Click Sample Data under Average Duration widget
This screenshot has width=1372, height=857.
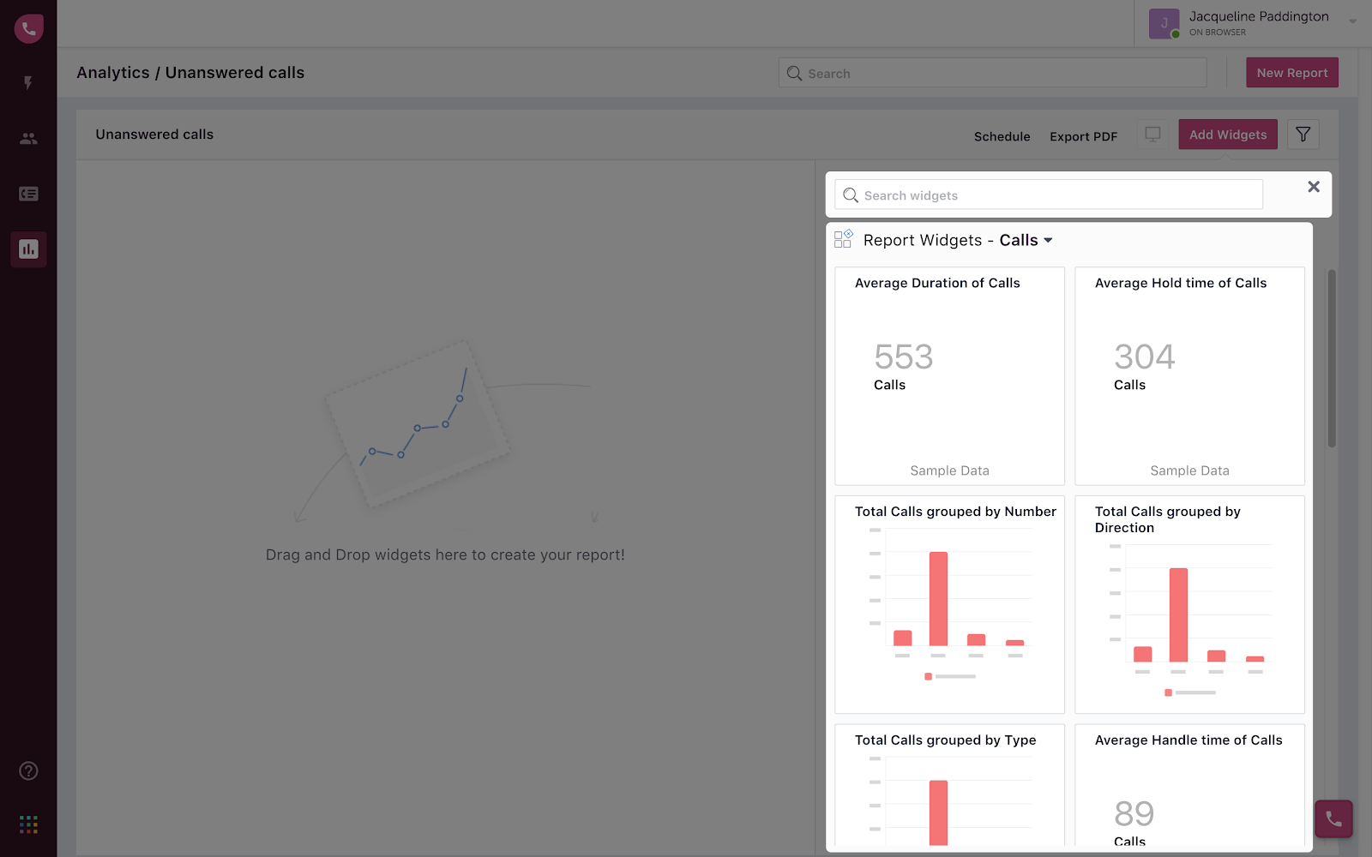(x=950, y=470)
